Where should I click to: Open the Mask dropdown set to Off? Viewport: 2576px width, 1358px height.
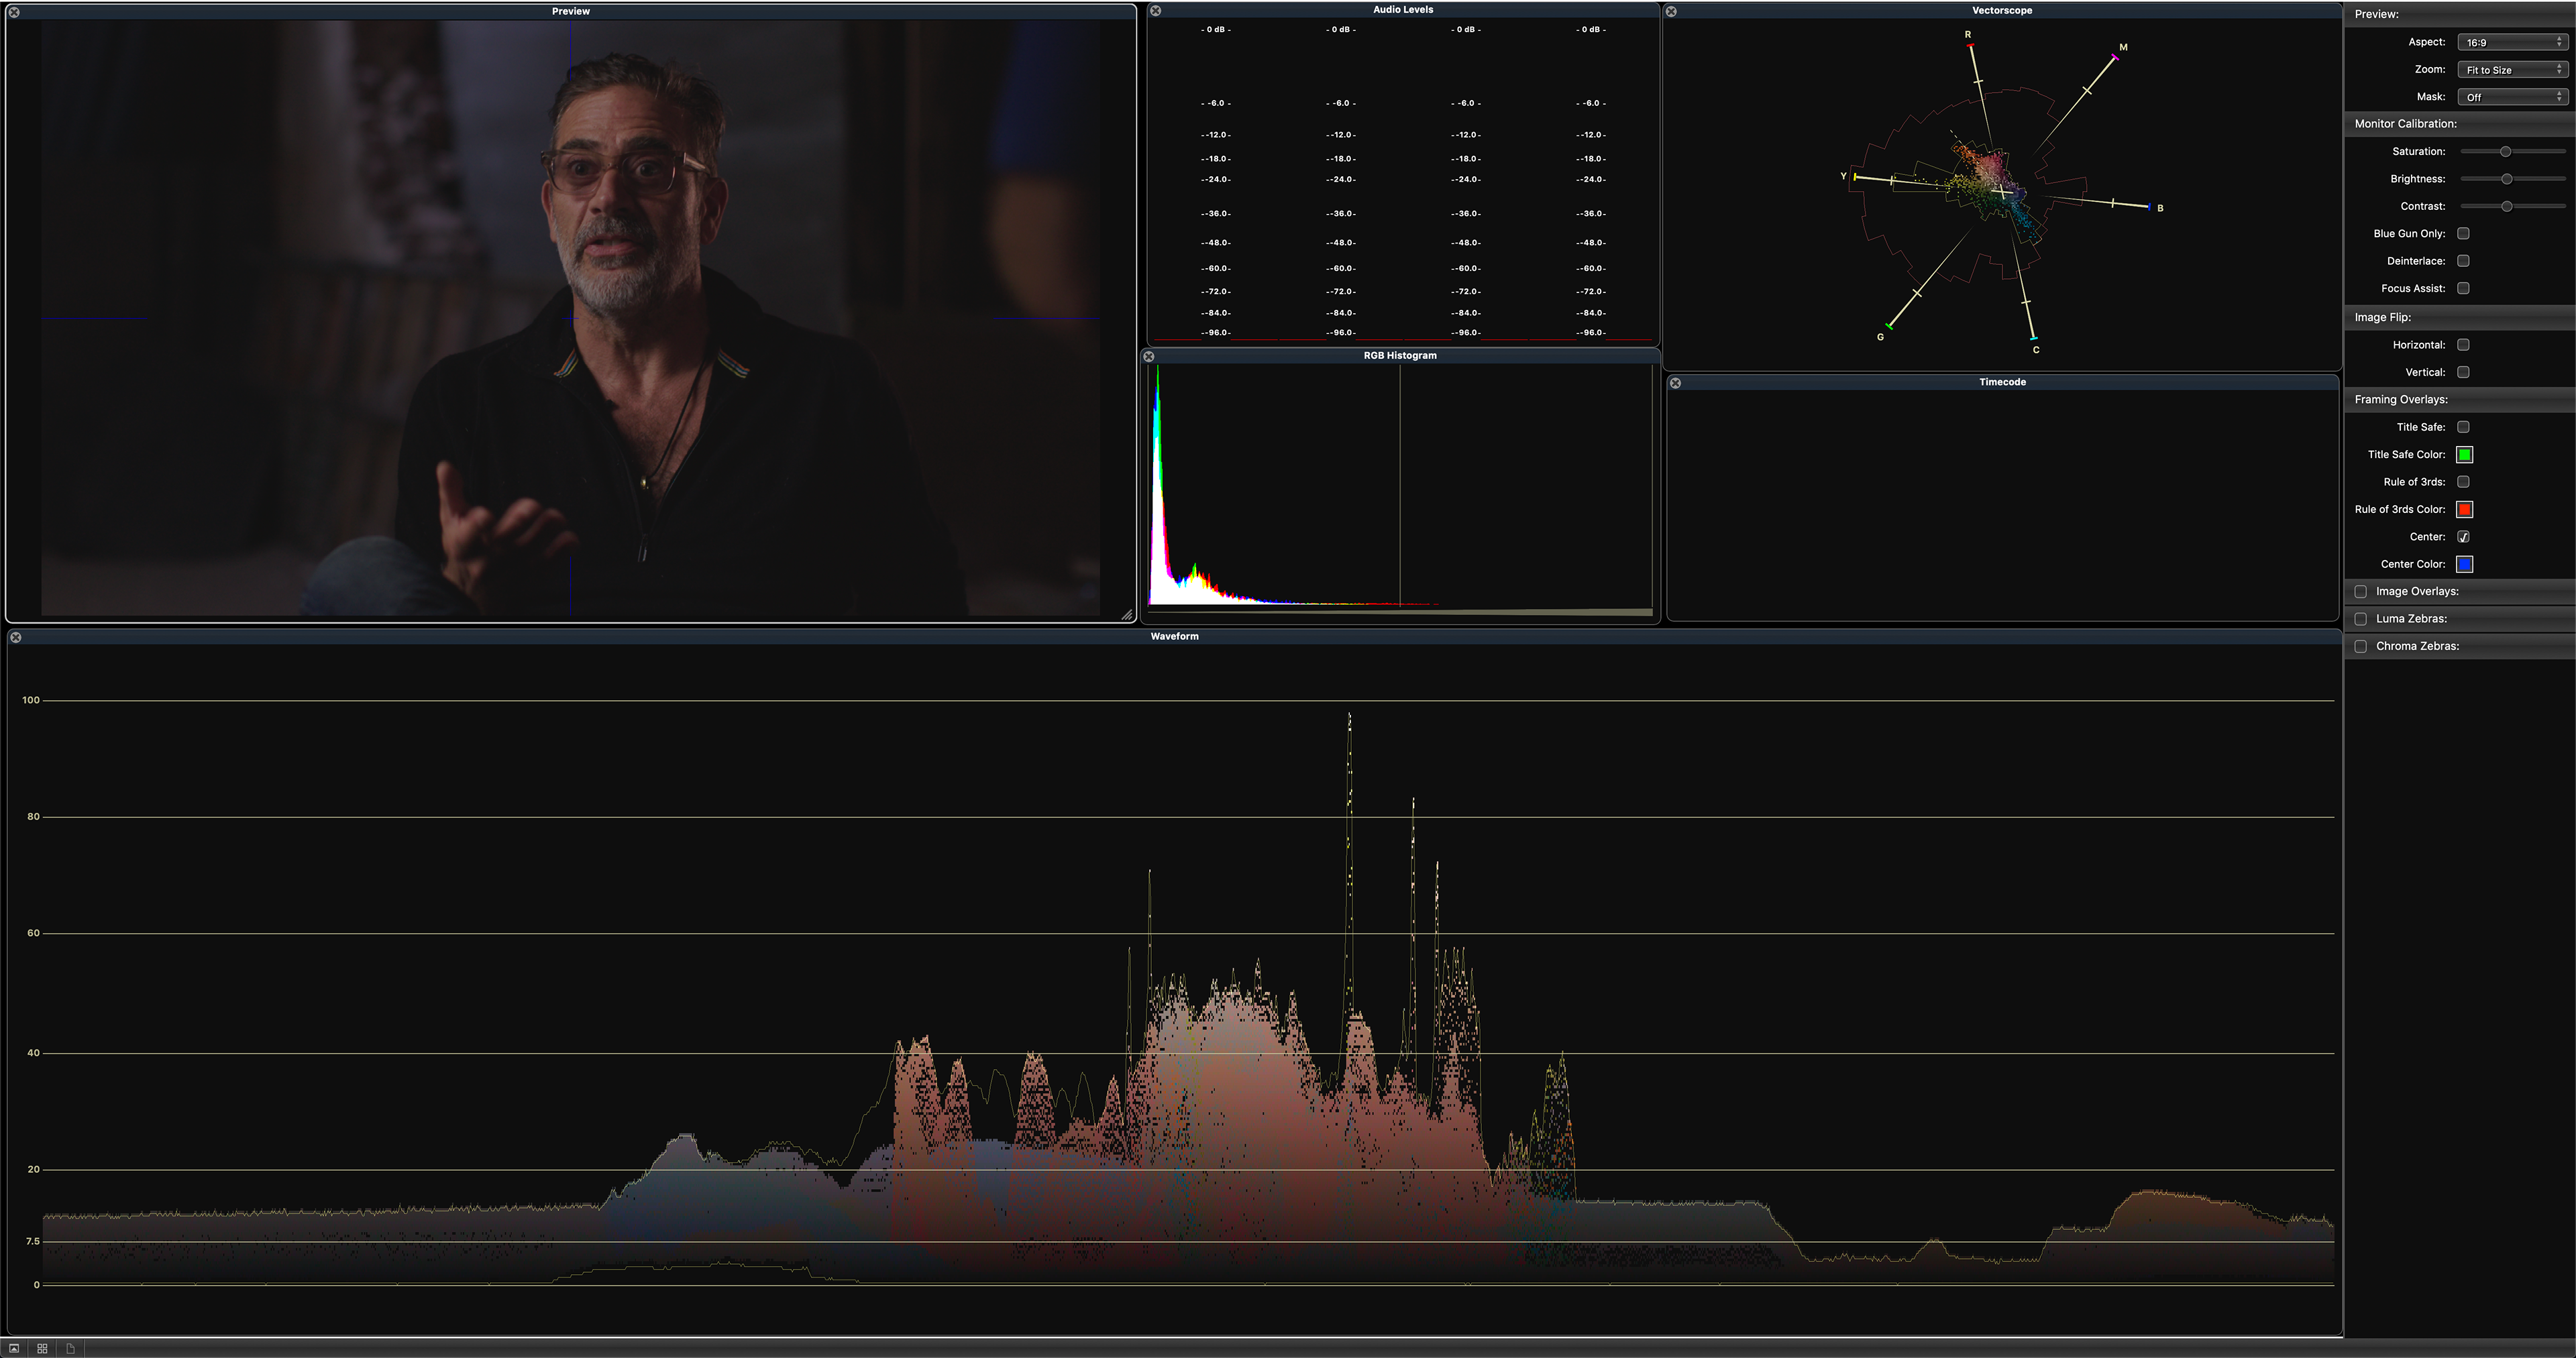(2512, 97)
